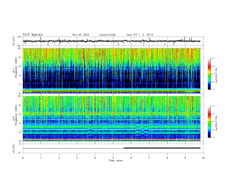
Task: Click the "-3" label on ch.1 color bar
Action: click(213, 58)
